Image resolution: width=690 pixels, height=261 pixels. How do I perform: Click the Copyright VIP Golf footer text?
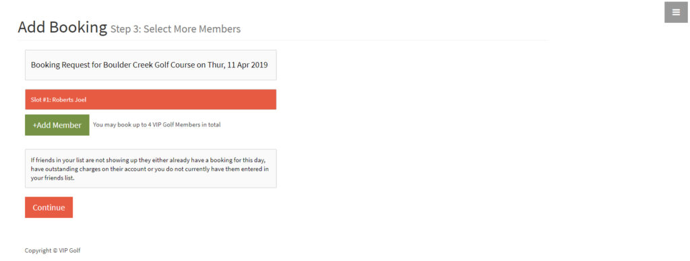[53, 250]
